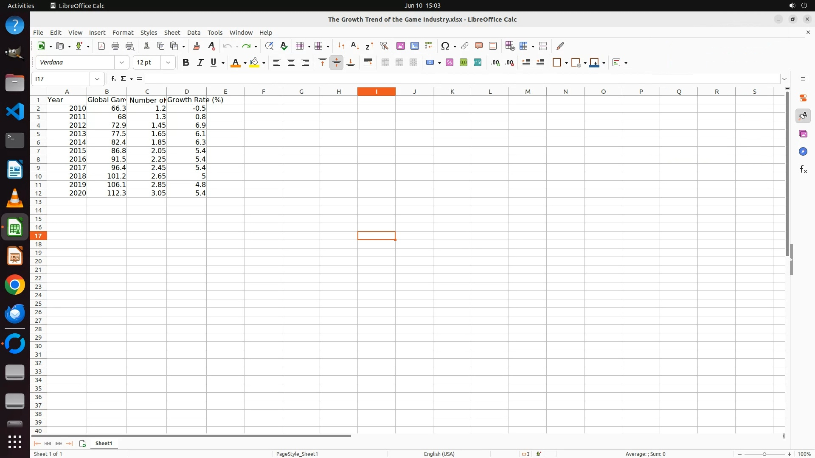This screenshot has height=458, width=815.
Task: Click the Clone Formatting paintbrush icon
Action: [x=197, y=46]
